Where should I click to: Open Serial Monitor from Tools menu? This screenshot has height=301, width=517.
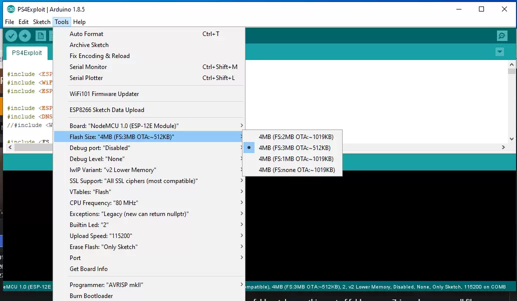click(149, 67)
